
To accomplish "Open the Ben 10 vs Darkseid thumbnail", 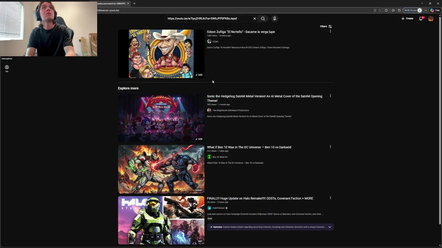I will click(161, 169).
